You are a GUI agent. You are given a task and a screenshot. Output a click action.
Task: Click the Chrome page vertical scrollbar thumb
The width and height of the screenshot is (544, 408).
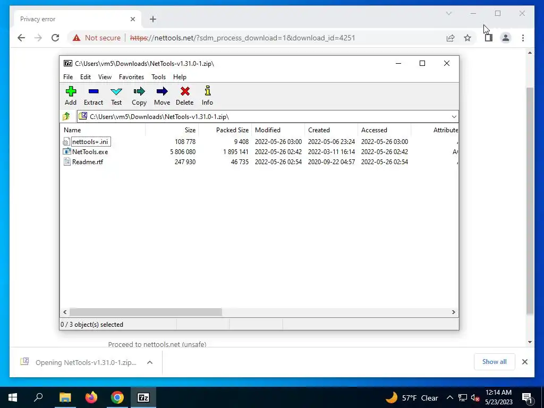pyautogui.click(x=530, y=201)
